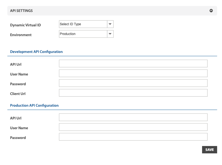Click the Production API Configuration heading
This screenshot has width=222, height=165.
pos(34,105)
